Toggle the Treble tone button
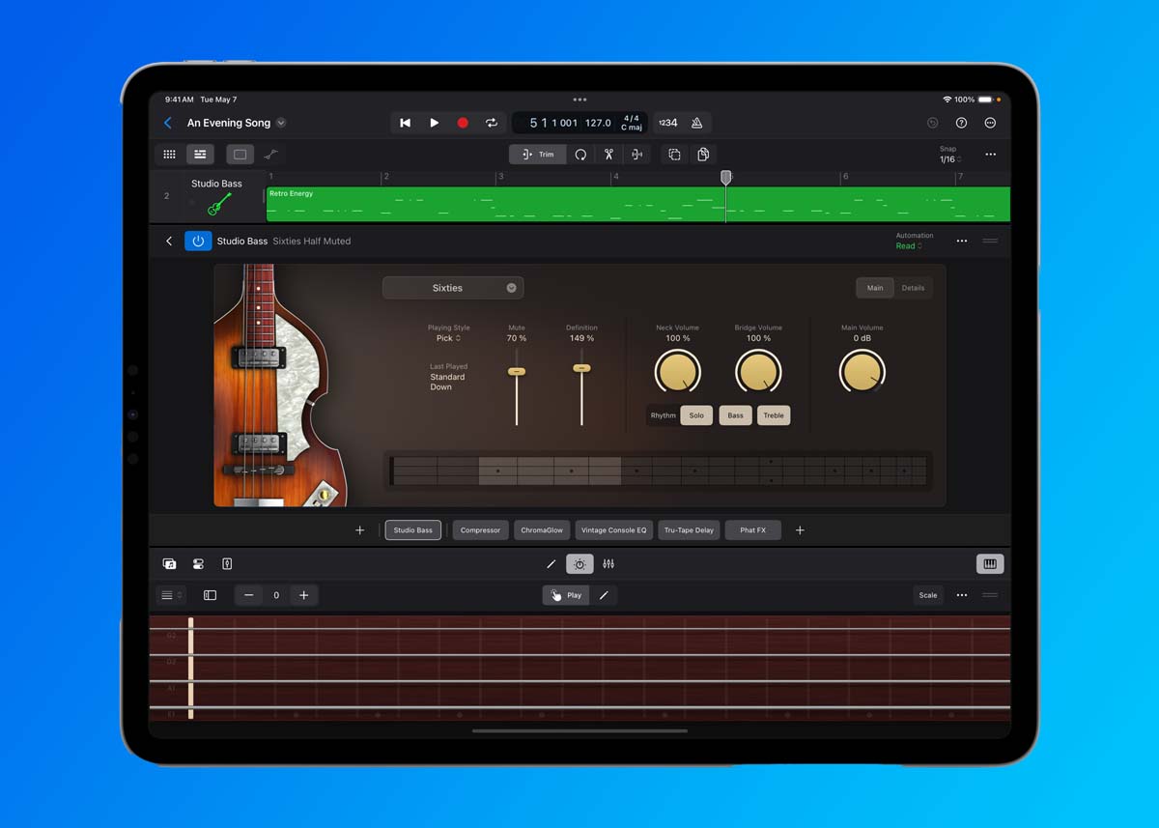 coord(774,415)
